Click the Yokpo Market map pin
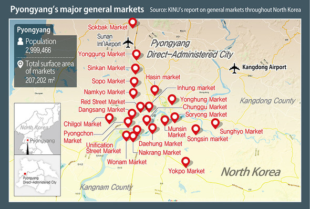310x209 pixels. click(x=185, y=162)
